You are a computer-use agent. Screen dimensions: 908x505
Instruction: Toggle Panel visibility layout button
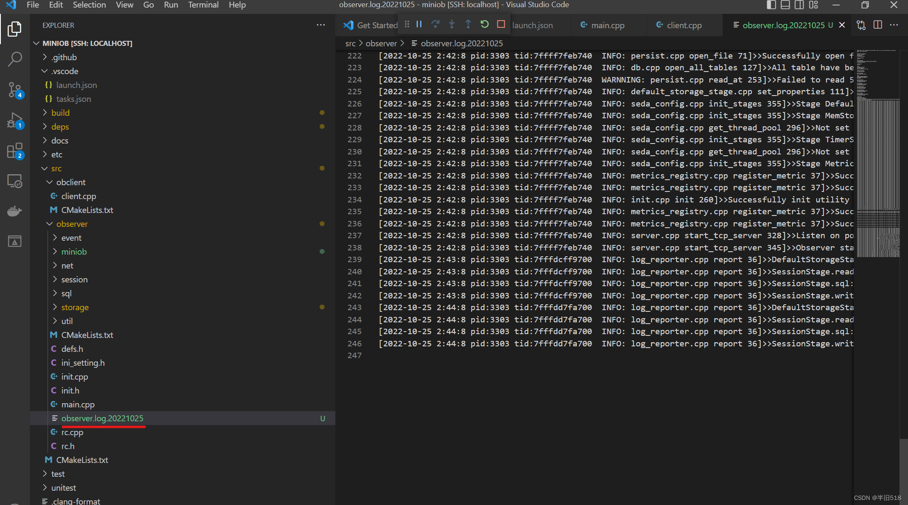(x=785, y=5)
